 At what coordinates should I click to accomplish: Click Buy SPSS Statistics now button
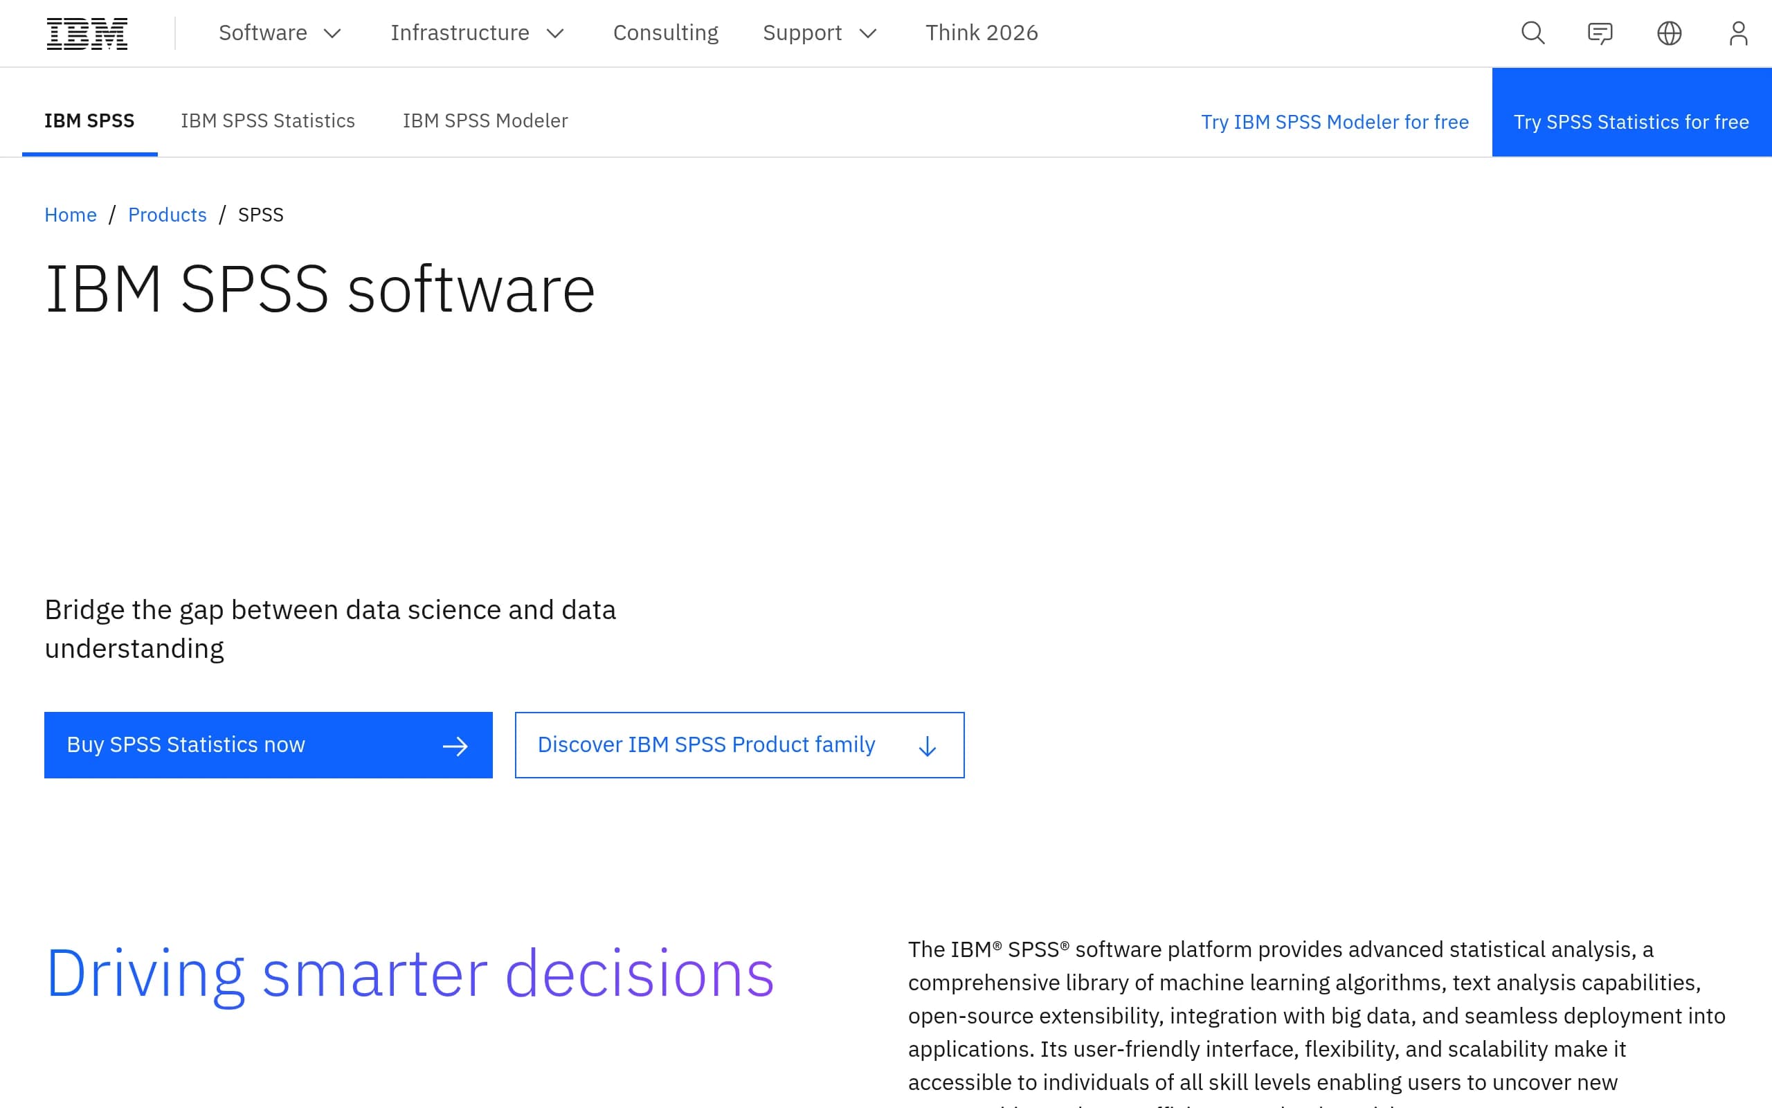pos(268,744)
